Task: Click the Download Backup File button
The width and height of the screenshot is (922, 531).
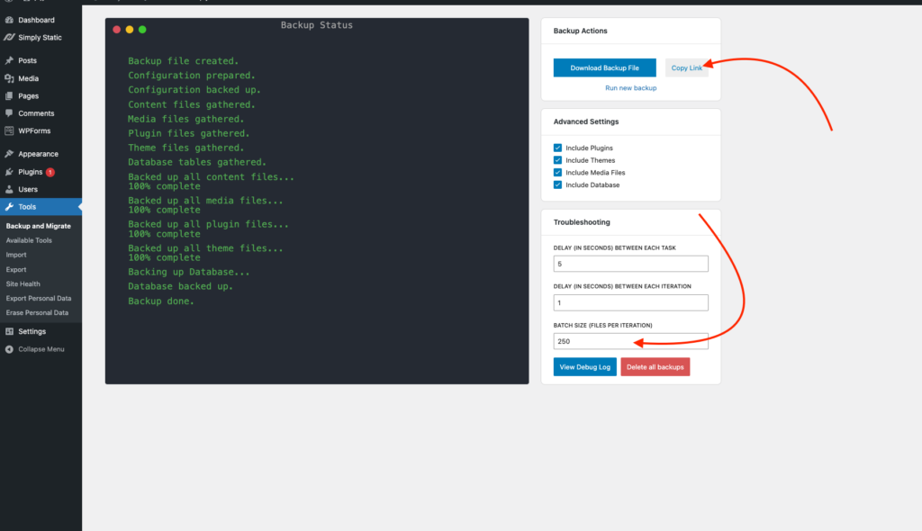Action: pyautogui.click(x=604, y=67)
